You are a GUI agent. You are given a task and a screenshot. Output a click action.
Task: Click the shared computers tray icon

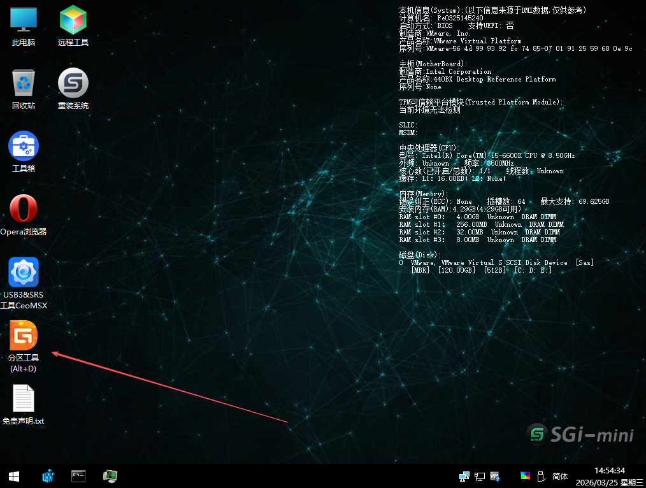pos(464,476)
